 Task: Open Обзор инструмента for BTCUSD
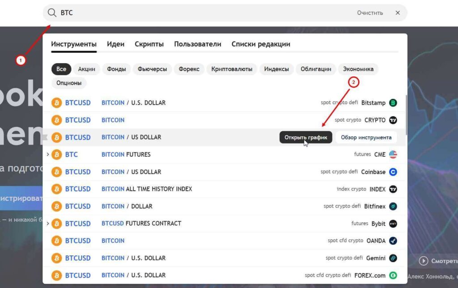click(366, 137)
